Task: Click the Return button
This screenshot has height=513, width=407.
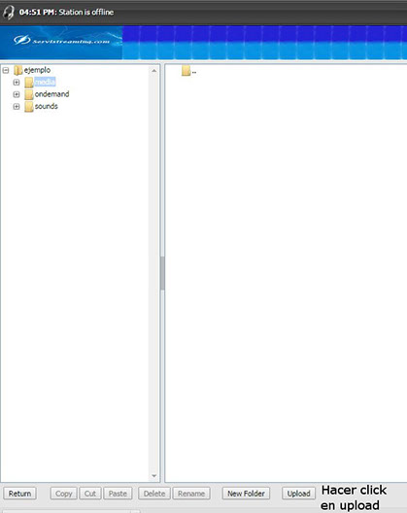Action: 19,494
